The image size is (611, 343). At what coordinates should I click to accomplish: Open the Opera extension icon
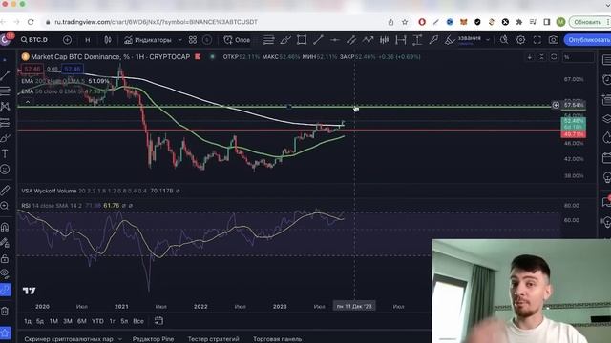click(422, 22)
